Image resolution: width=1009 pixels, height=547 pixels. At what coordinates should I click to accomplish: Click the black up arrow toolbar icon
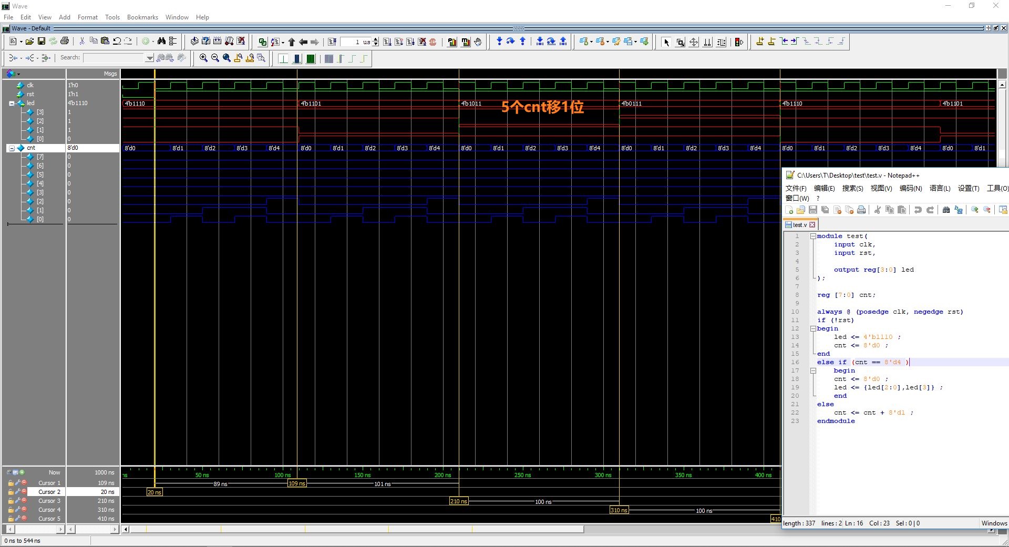292,42
